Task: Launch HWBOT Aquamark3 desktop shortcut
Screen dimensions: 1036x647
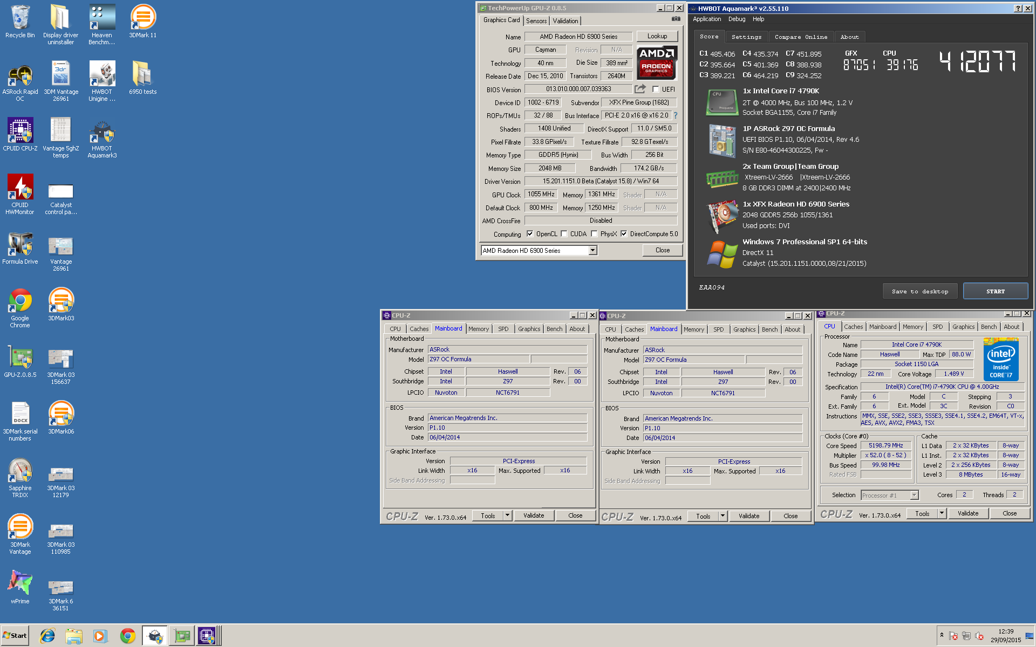Action: 102,137
